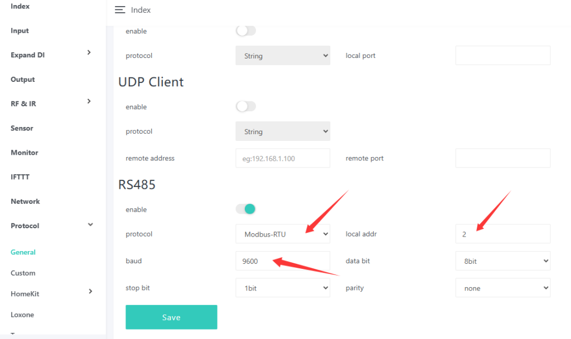Expand the HomeKit submenu arrow
The height and width of the screenshot is (339, 571).
coord(90,291)
